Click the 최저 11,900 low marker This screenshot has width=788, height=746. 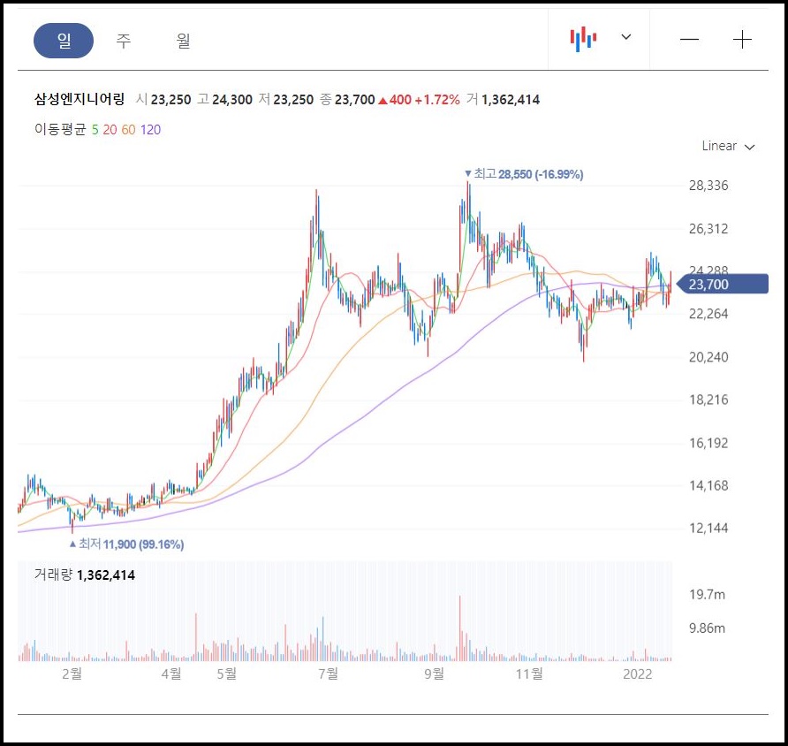[x=126, y=544]
